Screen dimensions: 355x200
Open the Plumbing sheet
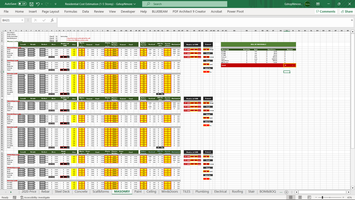point(202,192)
